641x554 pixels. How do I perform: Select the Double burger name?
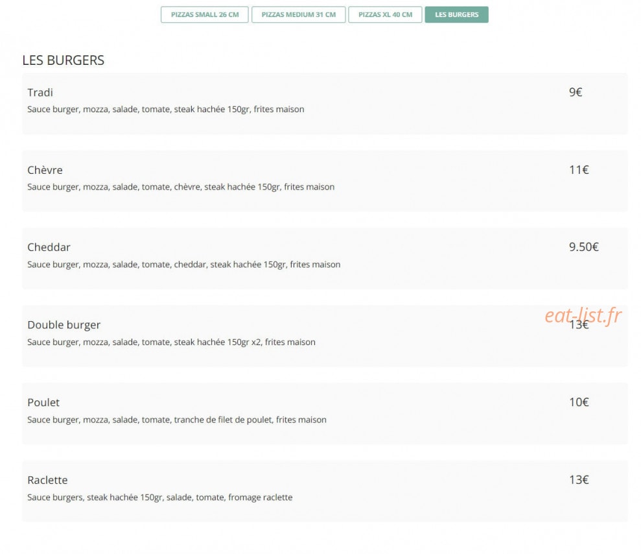[64, 325]
